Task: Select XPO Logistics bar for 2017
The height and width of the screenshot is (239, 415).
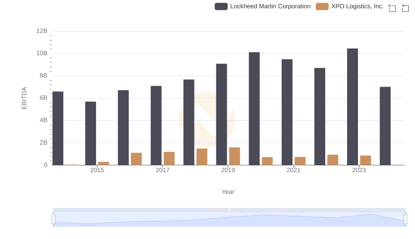Action: coord(169,159)
